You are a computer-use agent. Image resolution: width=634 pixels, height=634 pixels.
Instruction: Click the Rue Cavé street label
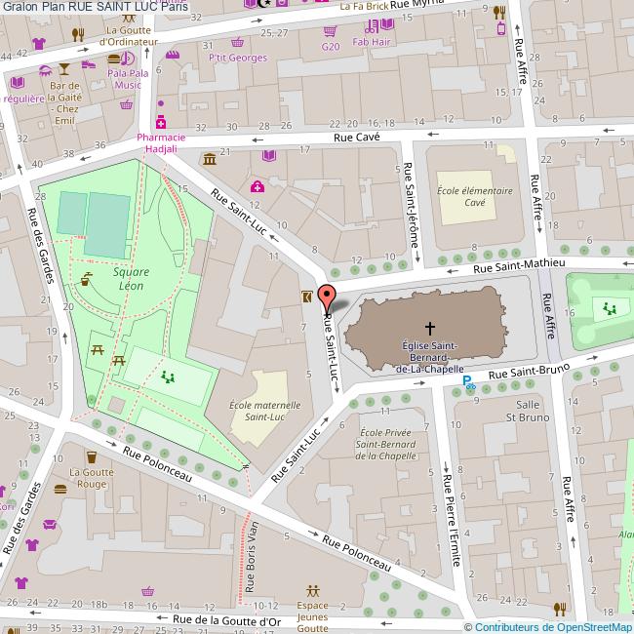pyautogui.click(x=355, y=139)
